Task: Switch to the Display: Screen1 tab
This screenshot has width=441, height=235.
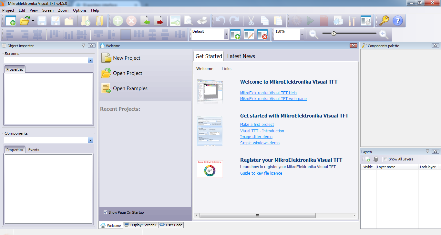Action: (140, 225)
